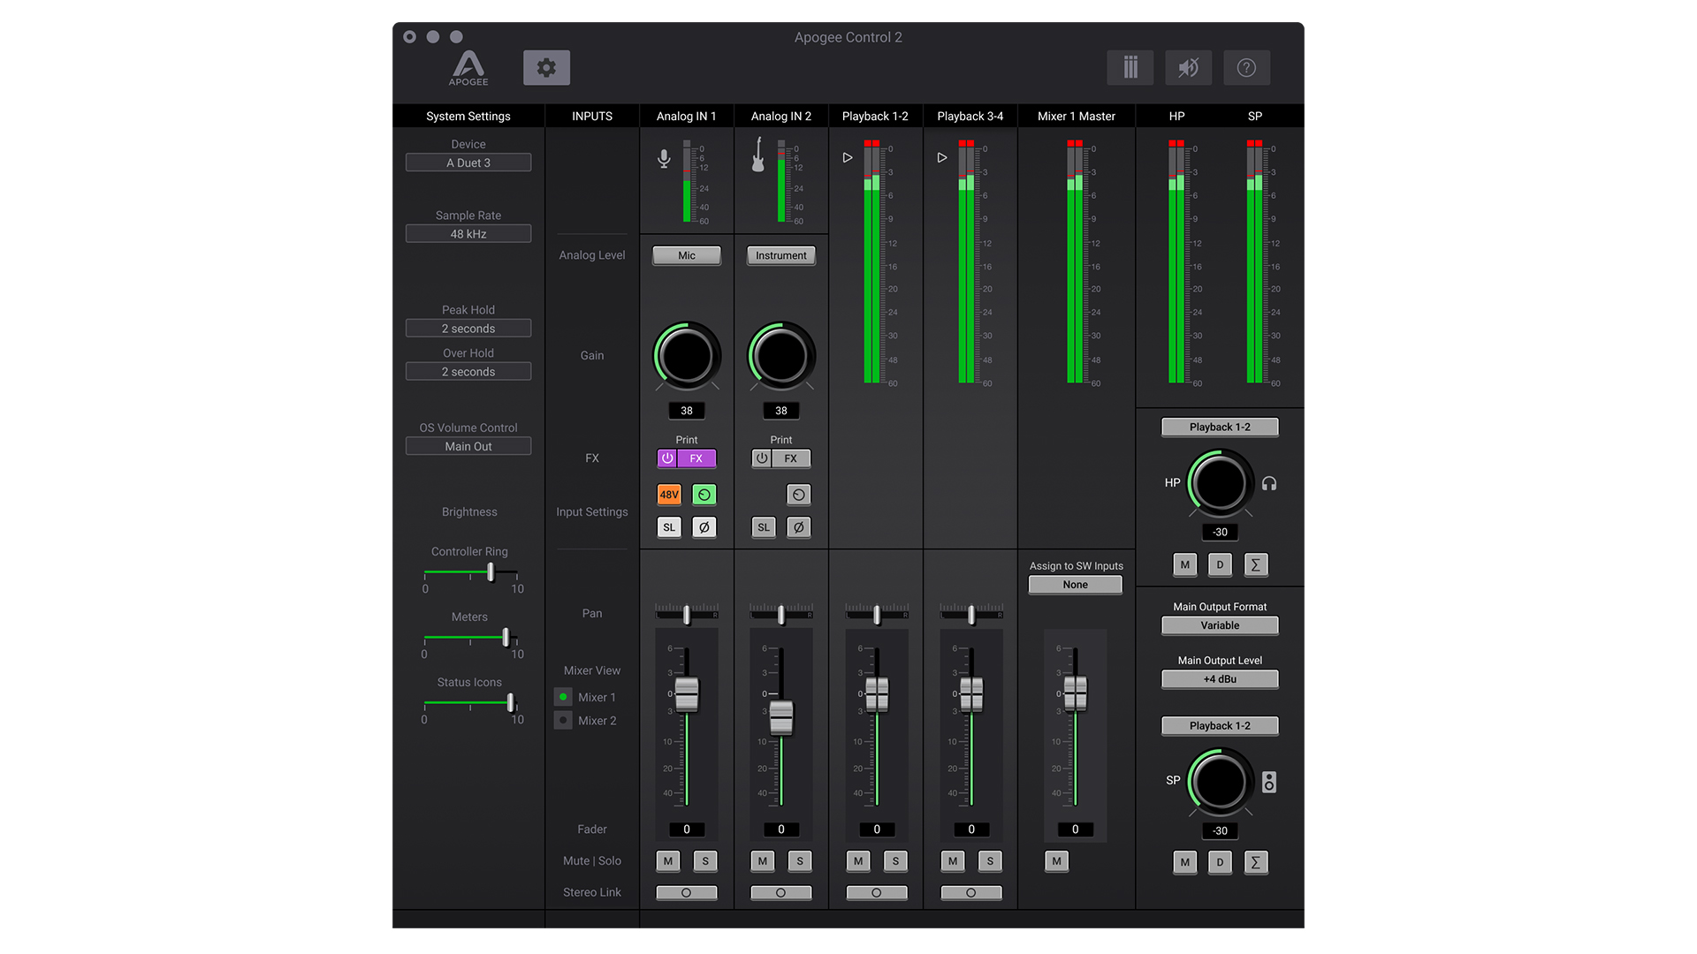Click the FX button on Analog IN 1

pos(696,458)
